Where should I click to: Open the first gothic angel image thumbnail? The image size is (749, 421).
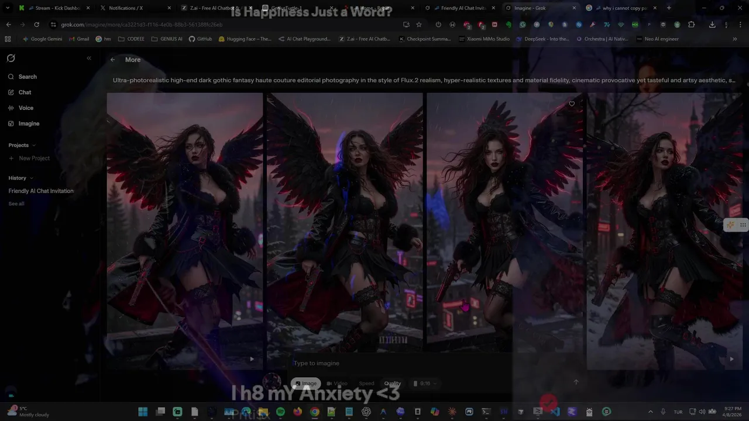pyautogui.click(x=185, y=231)
